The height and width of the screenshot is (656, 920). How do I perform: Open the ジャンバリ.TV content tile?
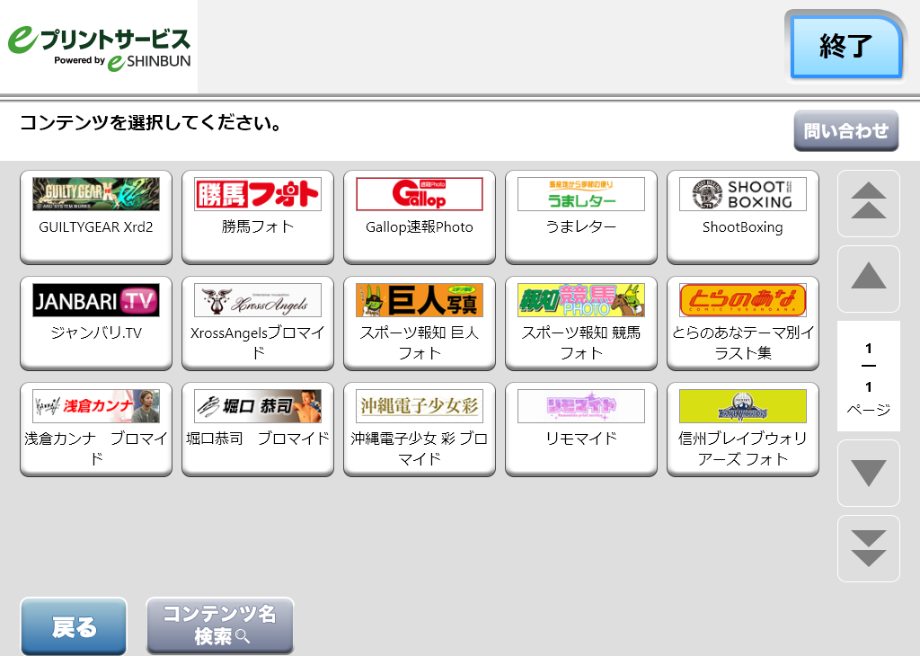(95, 324)
